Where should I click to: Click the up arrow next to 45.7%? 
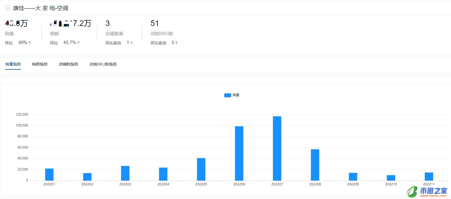click(78, 43)
